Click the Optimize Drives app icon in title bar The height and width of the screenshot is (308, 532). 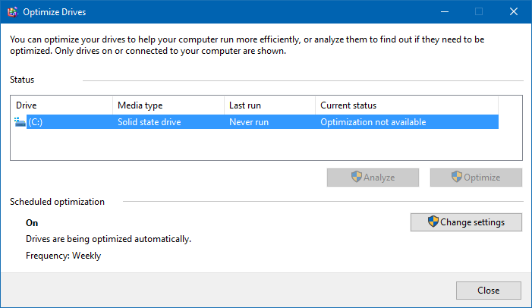[13, 12]
